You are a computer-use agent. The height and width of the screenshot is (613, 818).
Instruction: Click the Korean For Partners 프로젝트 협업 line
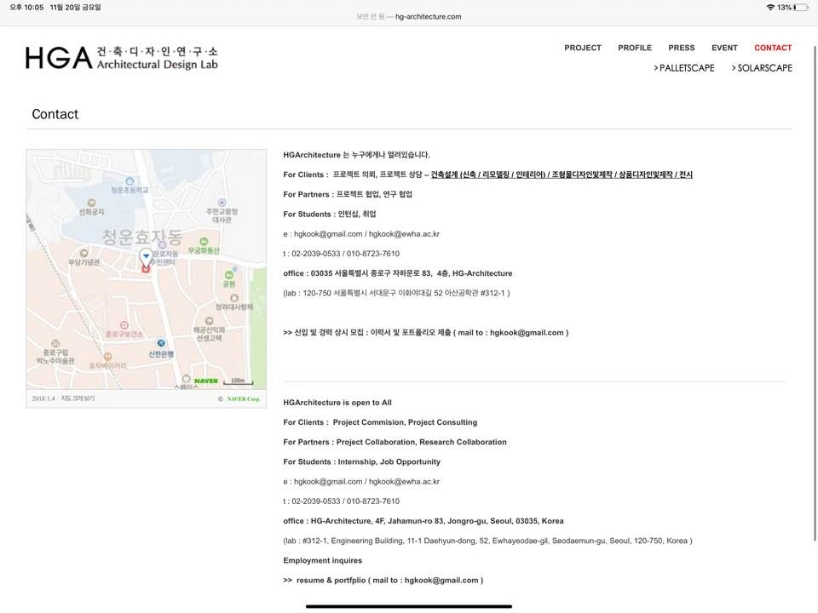point(348,194)
